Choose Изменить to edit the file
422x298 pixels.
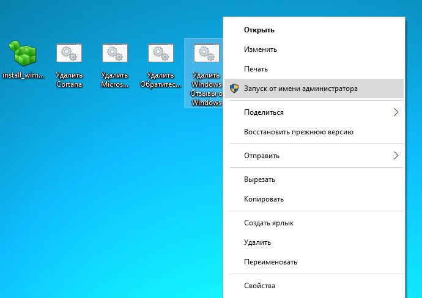tap(261, 49)
